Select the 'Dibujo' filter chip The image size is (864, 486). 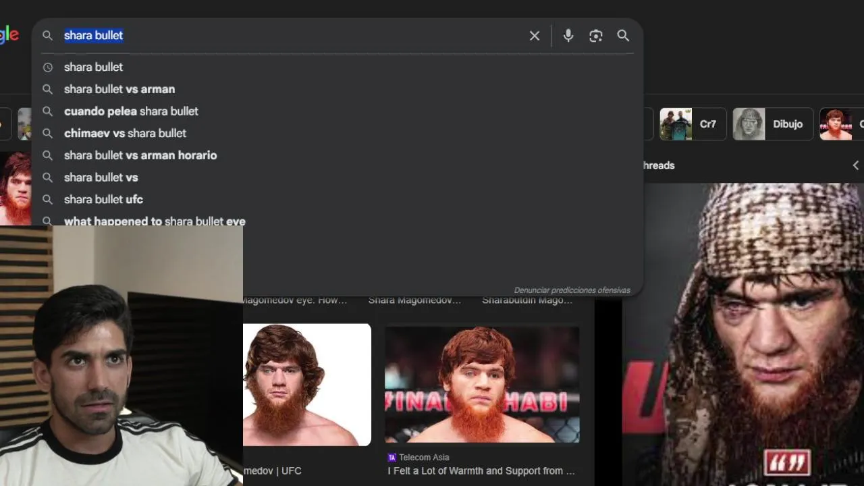(x=773, y=124)
